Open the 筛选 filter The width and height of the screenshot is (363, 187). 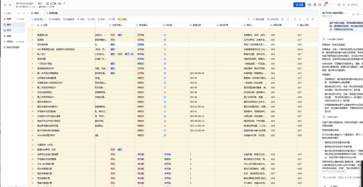81,19
